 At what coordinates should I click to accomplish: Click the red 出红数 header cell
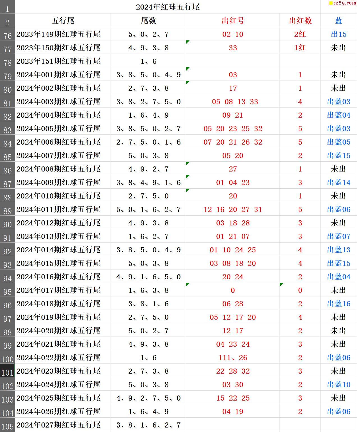click(300, 20)
